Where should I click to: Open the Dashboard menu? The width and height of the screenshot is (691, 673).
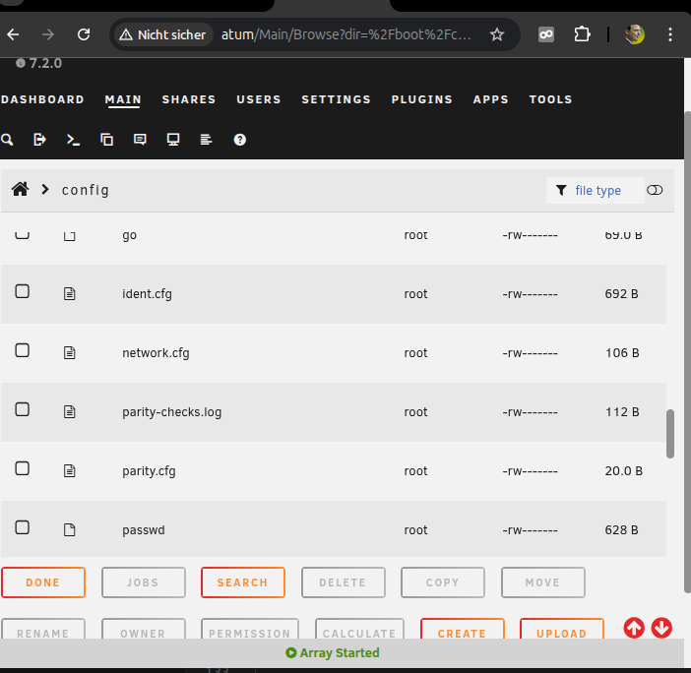42,99
